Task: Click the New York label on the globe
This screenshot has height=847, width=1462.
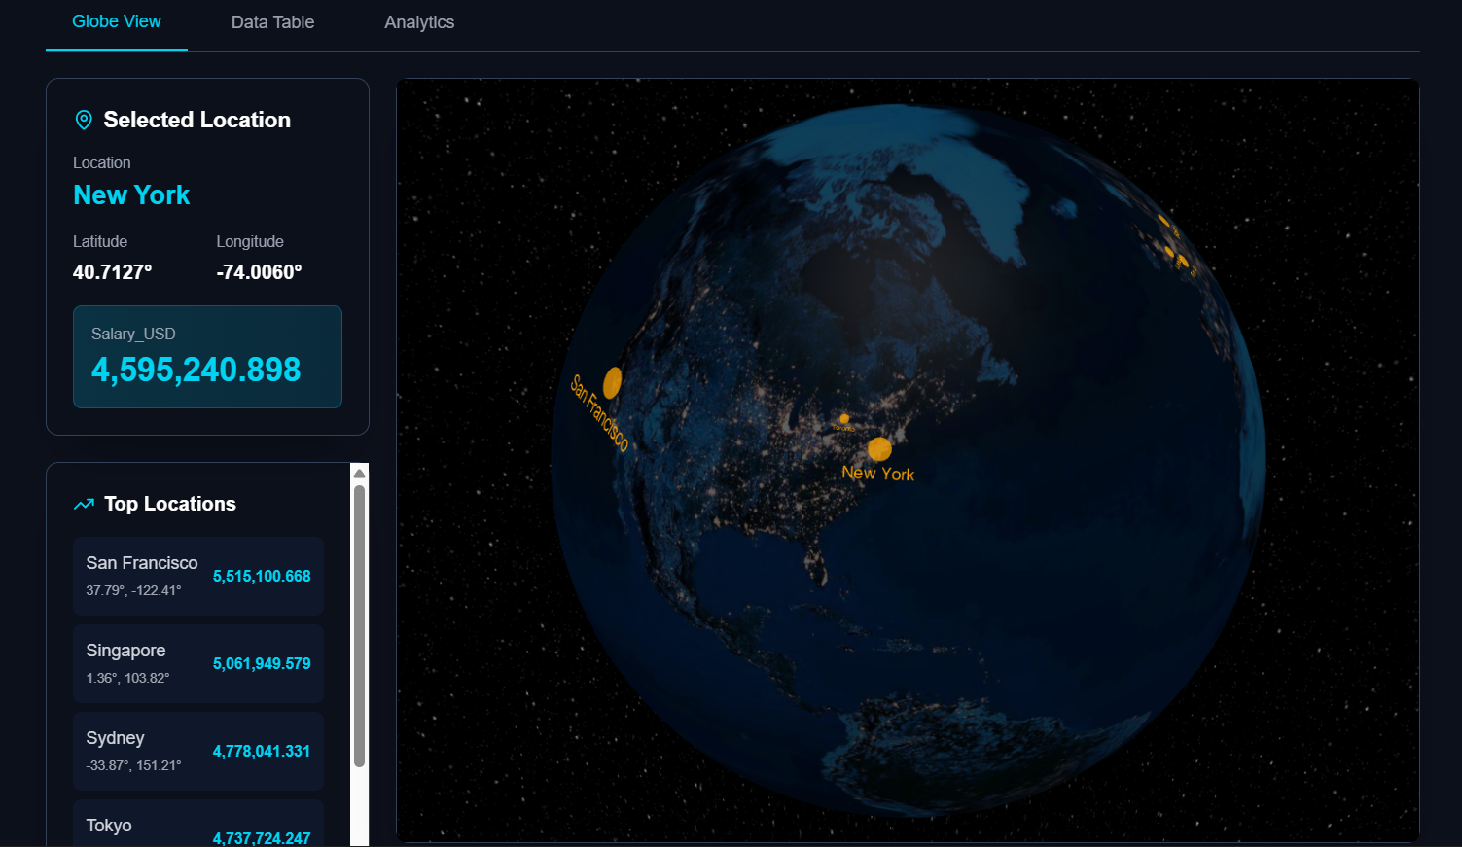Action: pyautogui.click(x=878, y=474)
